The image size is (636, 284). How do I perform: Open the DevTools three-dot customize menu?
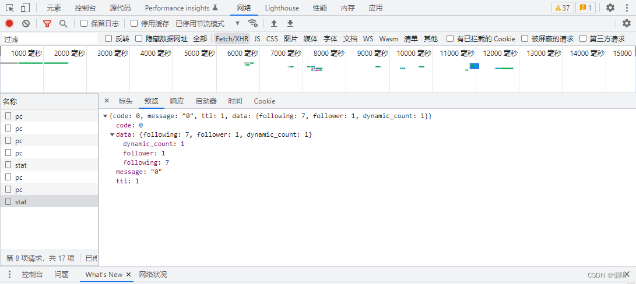click(x=627, y=8)
